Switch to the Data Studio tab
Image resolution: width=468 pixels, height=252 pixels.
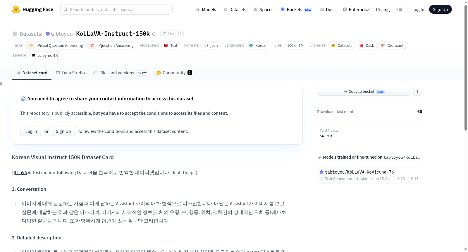pos(70,73)
